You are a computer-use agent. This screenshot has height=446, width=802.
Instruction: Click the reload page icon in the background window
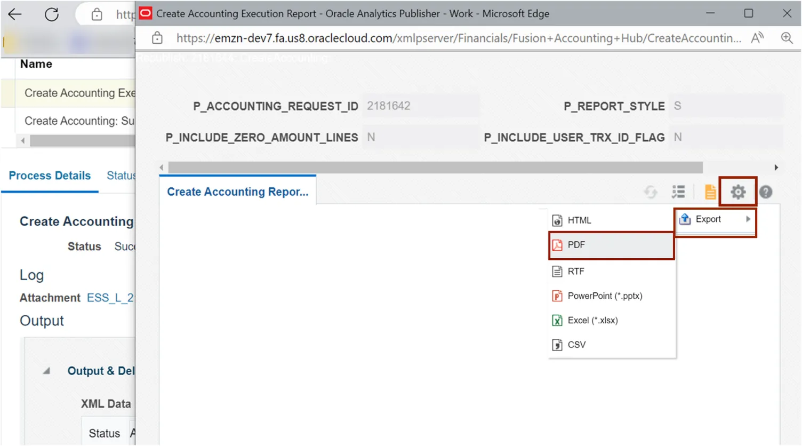tap(52, 14)
